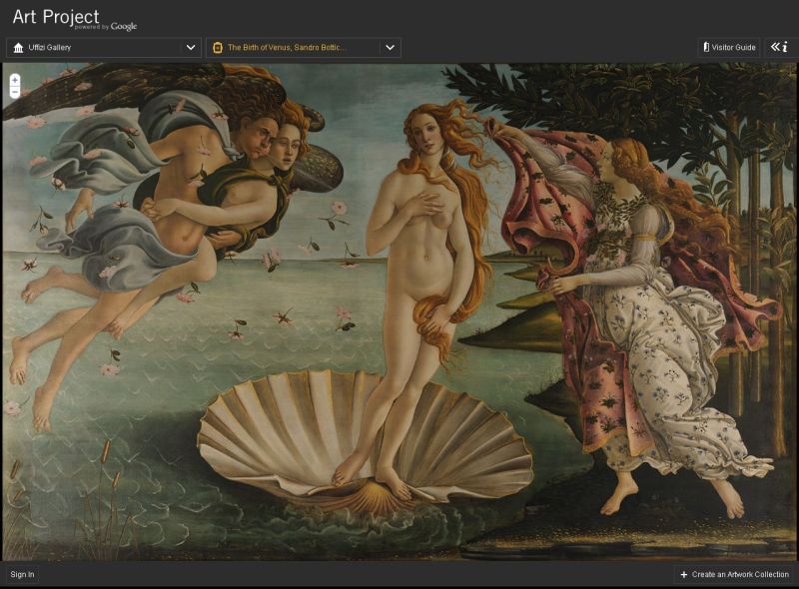Click the museum building icon
Viewport: 799px width, 589px height.
pyautogui.click(x=18, y=47)
